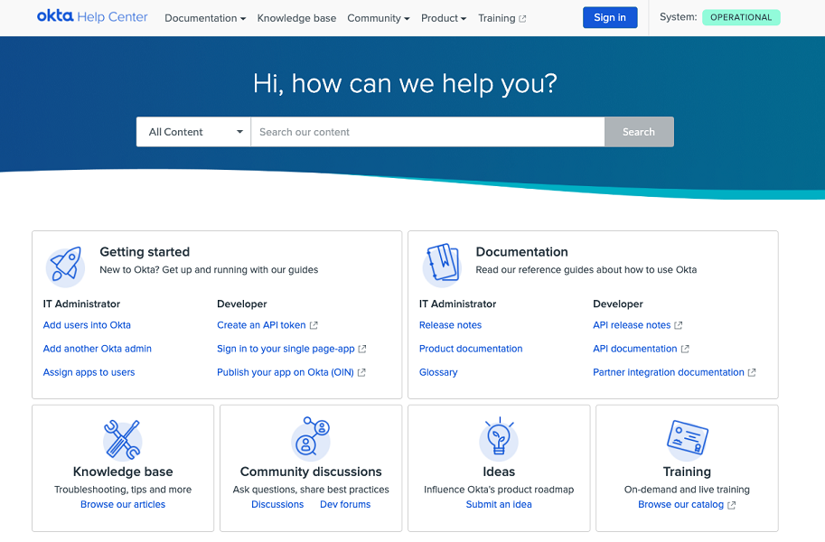
Task: Click the Training certificate card icon
Action: 687,439
